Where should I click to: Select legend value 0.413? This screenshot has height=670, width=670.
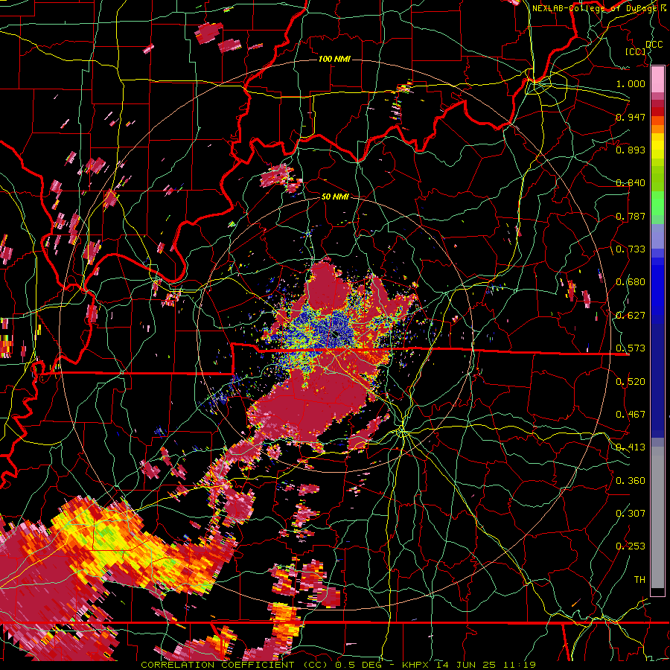click(x=631, y=447)
